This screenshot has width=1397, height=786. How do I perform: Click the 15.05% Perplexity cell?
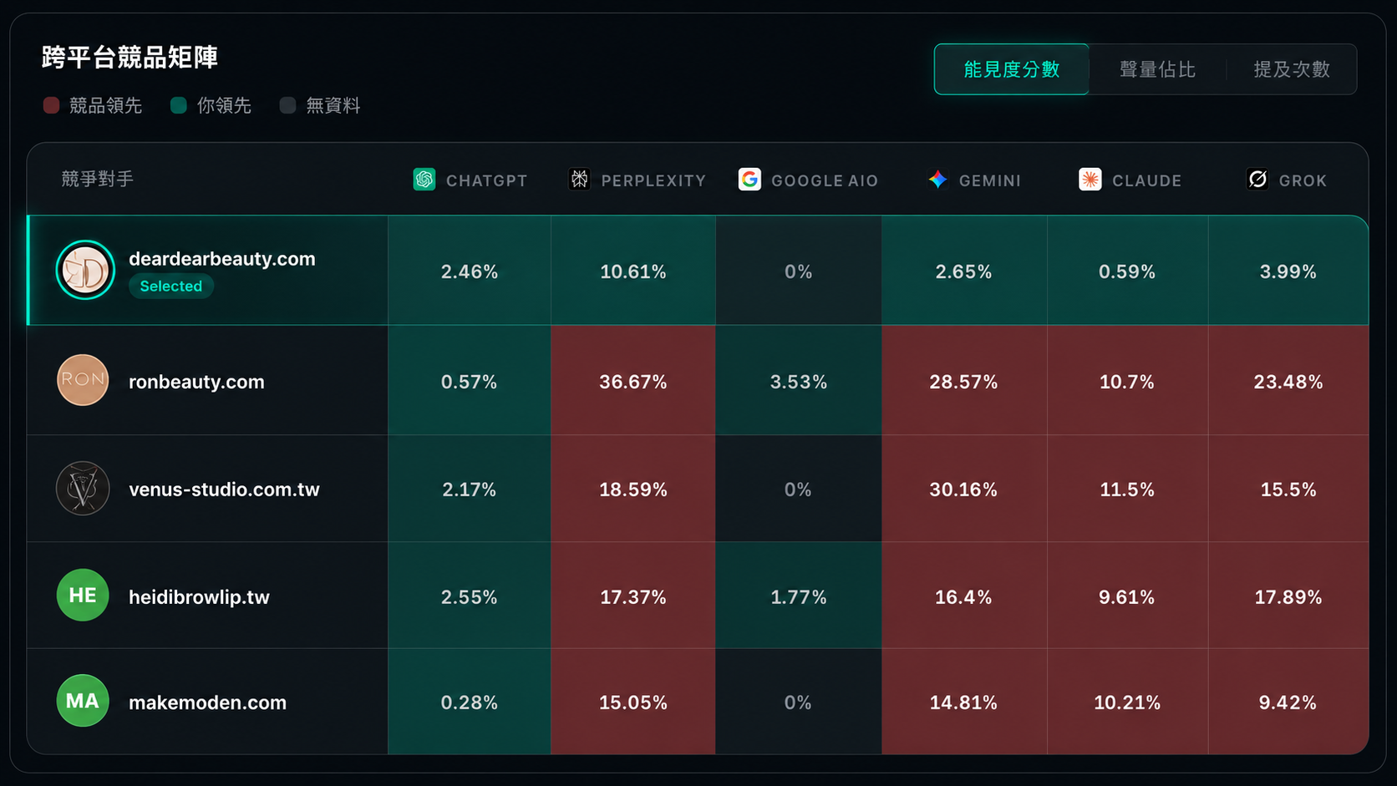click(x=633, y=702)
